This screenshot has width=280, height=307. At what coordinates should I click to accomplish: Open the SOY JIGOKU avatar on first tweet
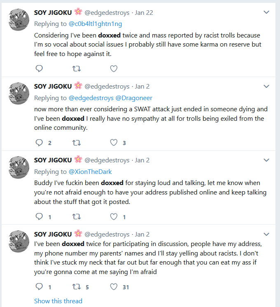pyautogui.click(x=19, y=20)
